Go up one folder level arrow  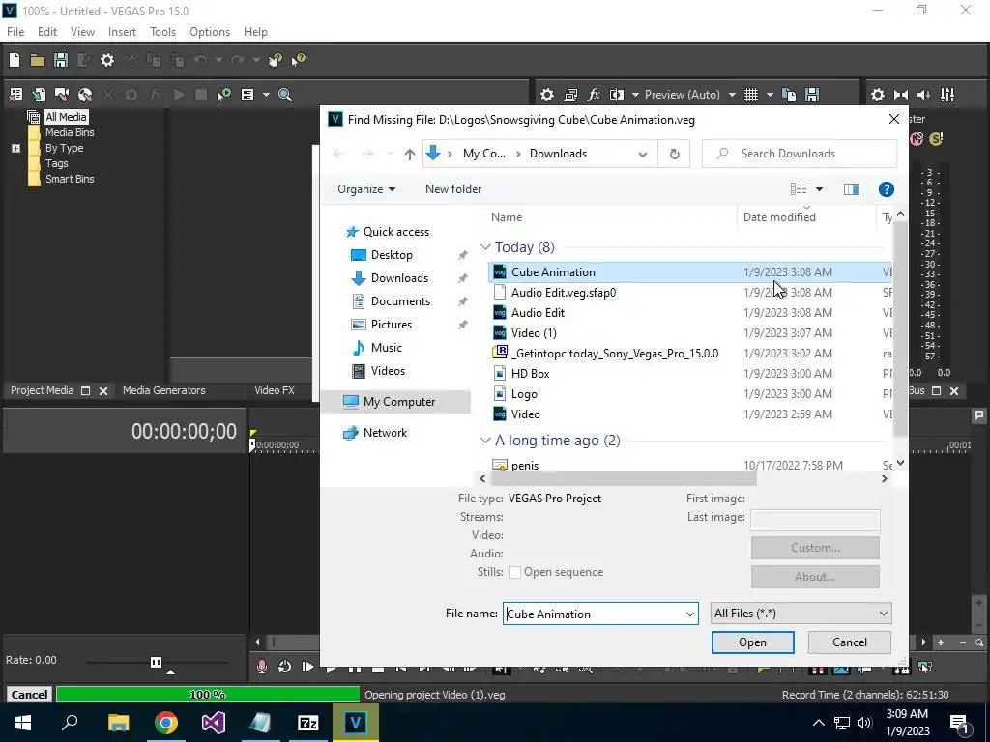(x=410, y=154)
